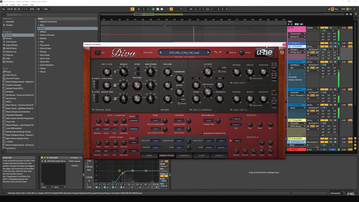
Task: Click the Tap tempo button
Action: [3, 9]
